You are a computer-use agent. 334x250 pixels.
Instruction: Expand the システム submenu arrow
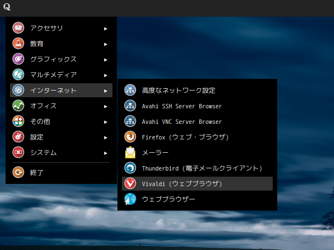pyautogui.click(x=105, y=153)
